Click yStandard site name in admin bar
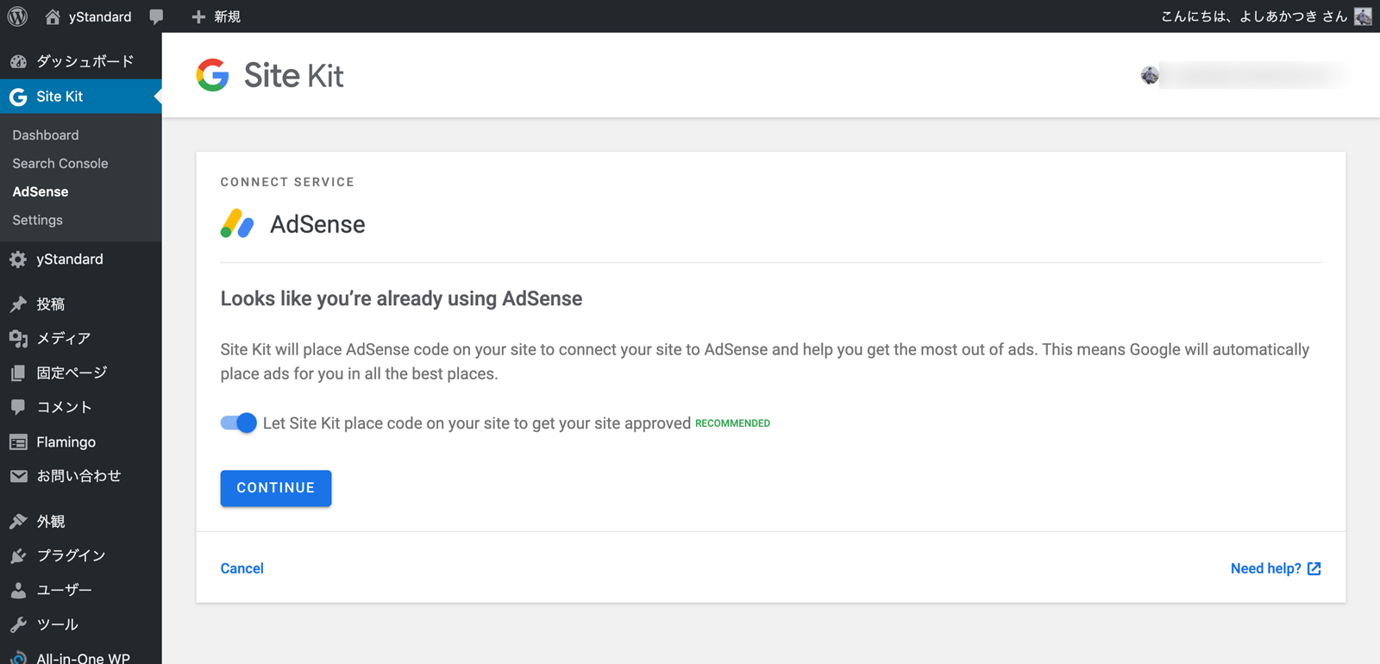 [x=100, y=16]
